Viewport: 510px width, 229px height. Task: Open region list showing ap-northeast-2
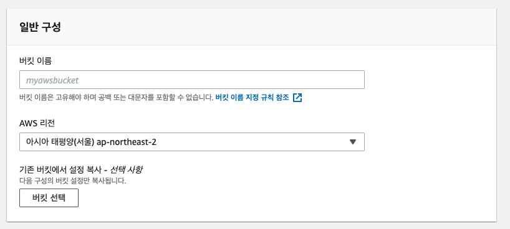point(192,142)
